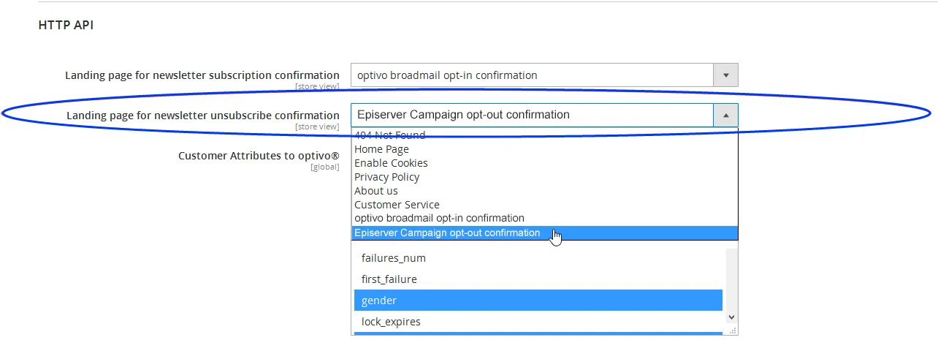Click the attributes list scroll-down arrow

point(731,317)
